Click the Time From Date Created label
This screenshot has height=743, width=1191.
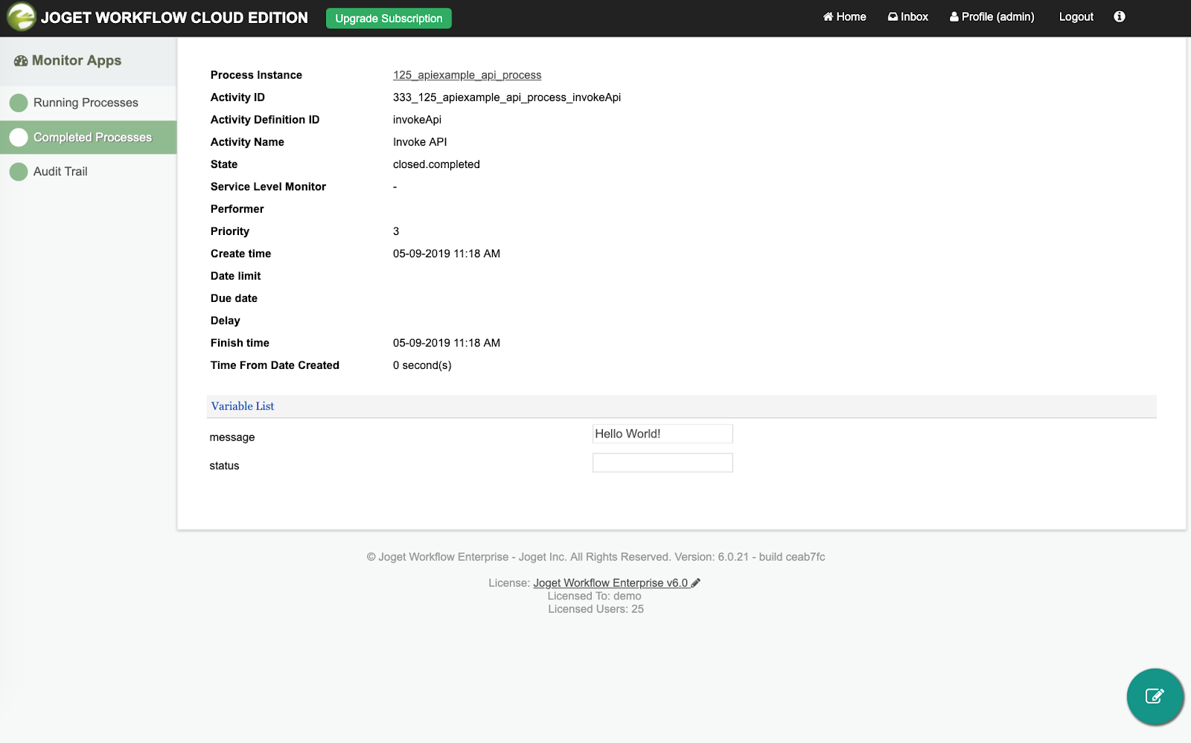click(x=275, y=365)
